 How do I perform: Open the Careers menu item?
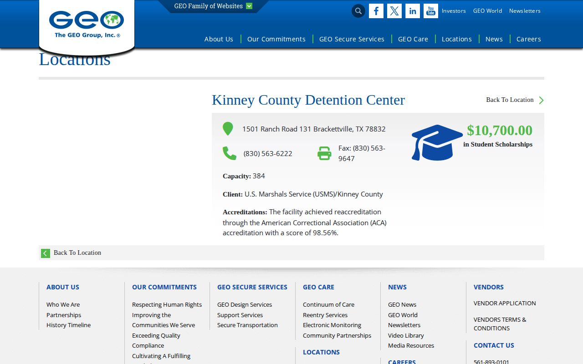pyautogui.click(x=529, y=39)
